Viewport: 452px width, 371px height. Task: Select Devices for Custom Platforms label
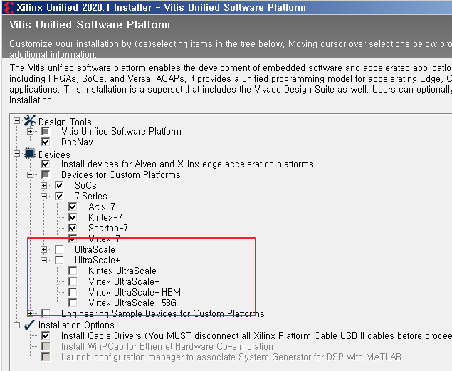tap(121, 175)
